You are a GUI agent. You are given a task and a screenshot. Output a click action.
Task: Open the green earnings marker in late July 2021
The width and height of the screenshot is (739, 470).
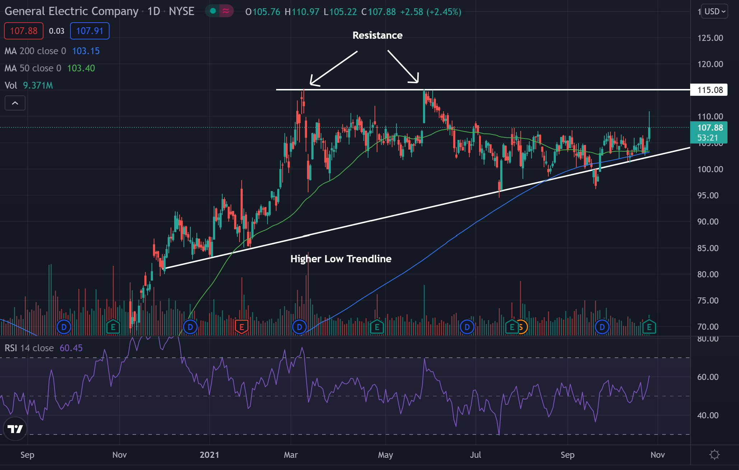[512, 327]
